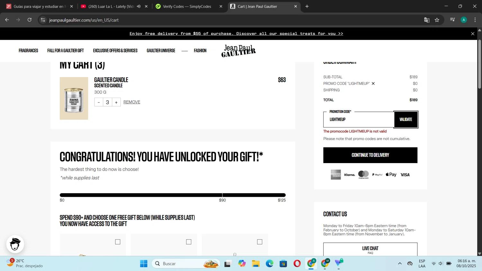Close the Cart Jean Paul Gaultier tab
The height and width of the screenshot is (271, 482).
tap(296, 6)
